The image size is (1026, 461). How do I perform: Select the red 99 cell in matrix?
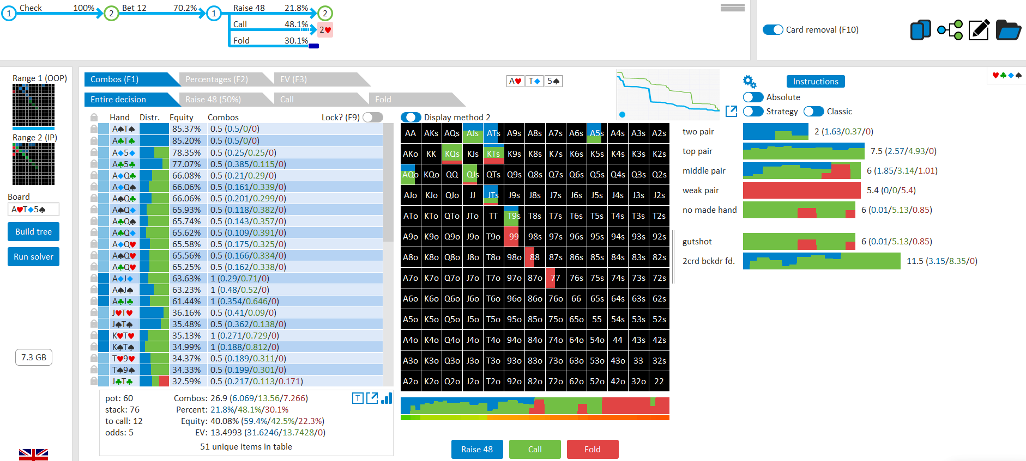tap(514, 237)
